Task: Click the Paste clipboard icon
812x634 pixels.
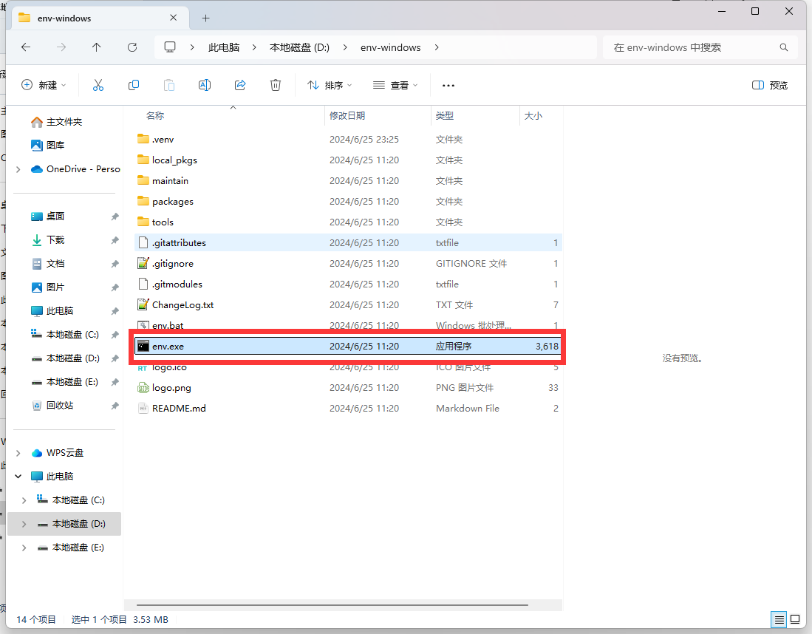Action: [x=168, y=85]
